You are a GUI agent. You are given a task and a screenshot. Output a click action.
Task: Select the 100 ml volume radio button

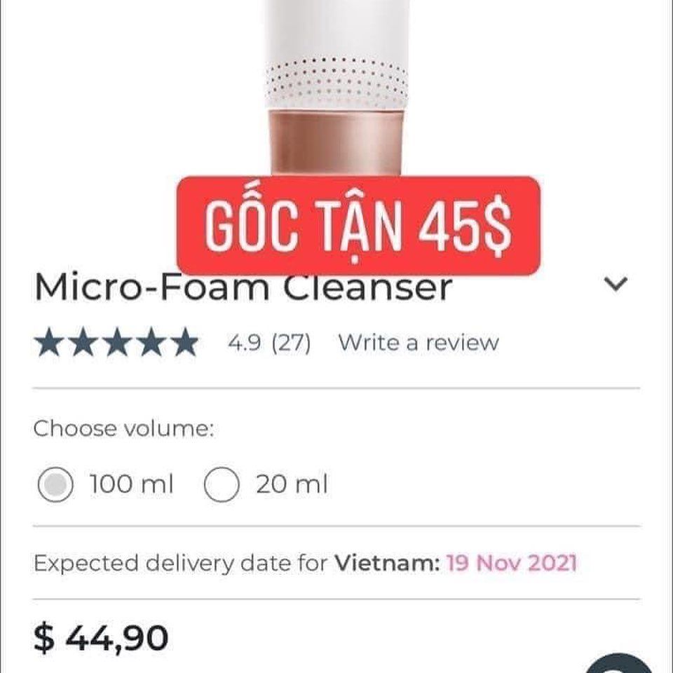(55, 484)
